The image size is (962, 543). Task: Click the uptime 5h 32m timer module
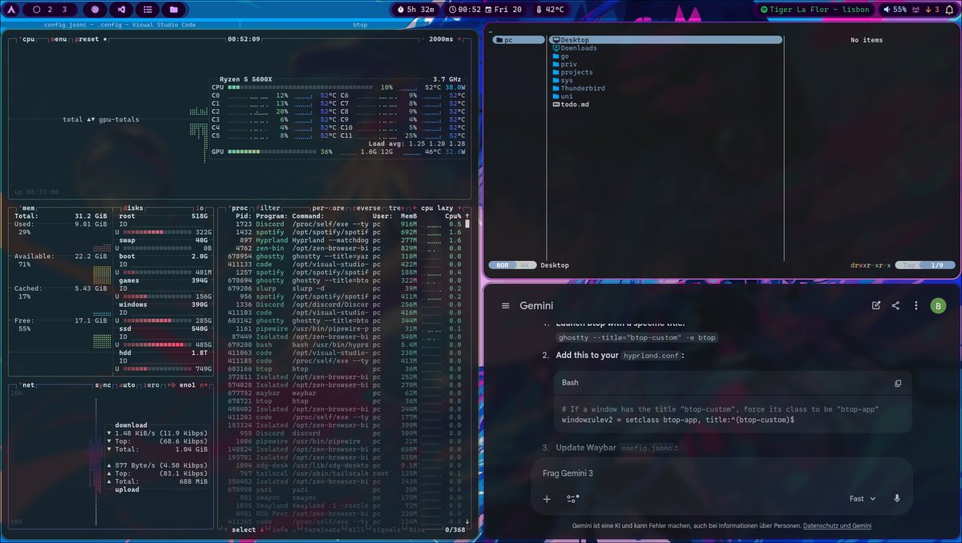pos(416,10)
